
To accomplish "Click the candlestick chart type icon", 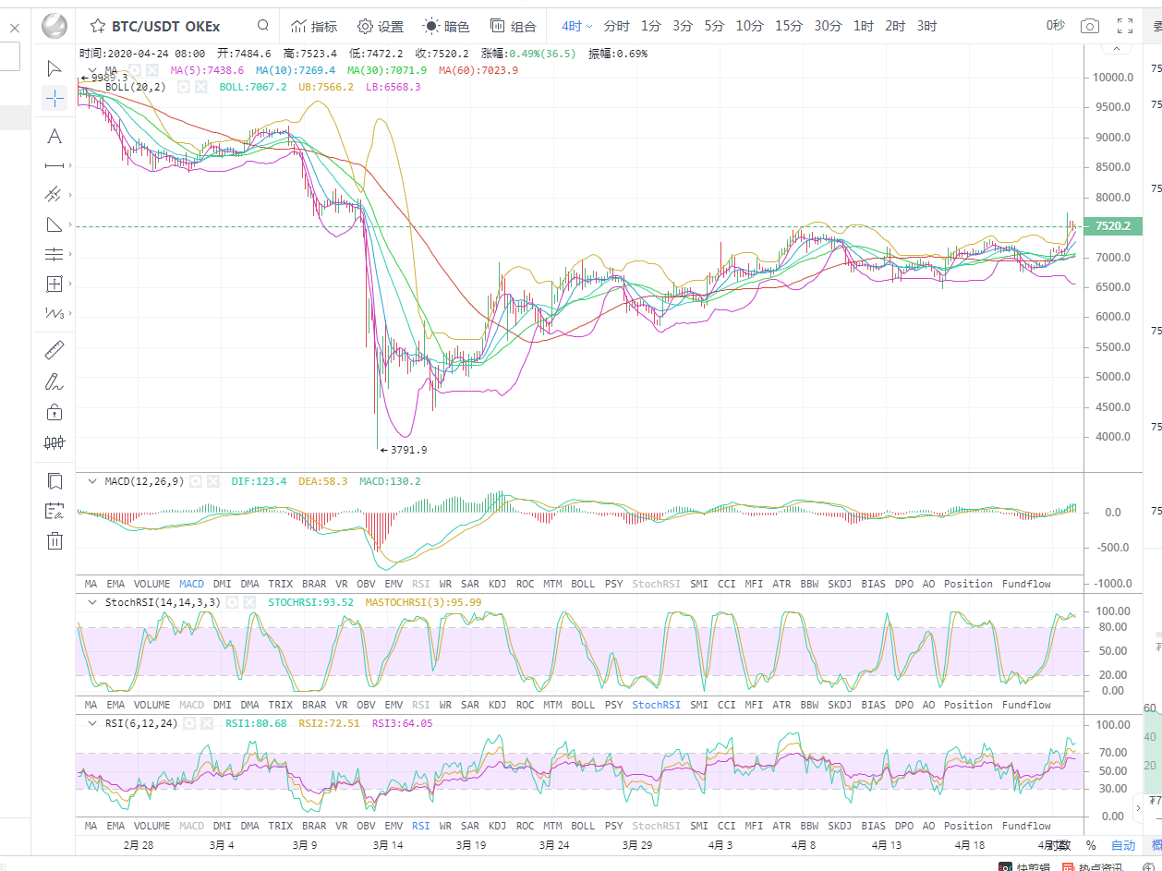I will point(54,442).
